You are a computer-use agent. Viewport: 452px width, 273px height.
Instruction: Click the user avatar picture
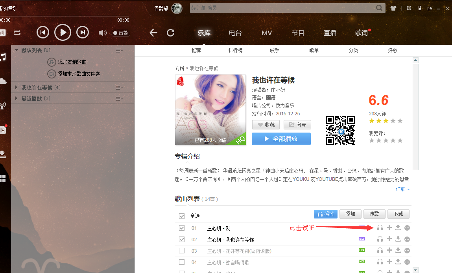pos(177,8)
